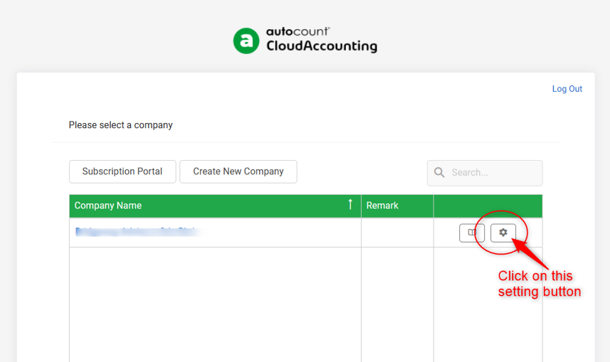Focus the company Search field
Image resolution: width=610 pixels, height=362 pixels.
pos(485,173)
